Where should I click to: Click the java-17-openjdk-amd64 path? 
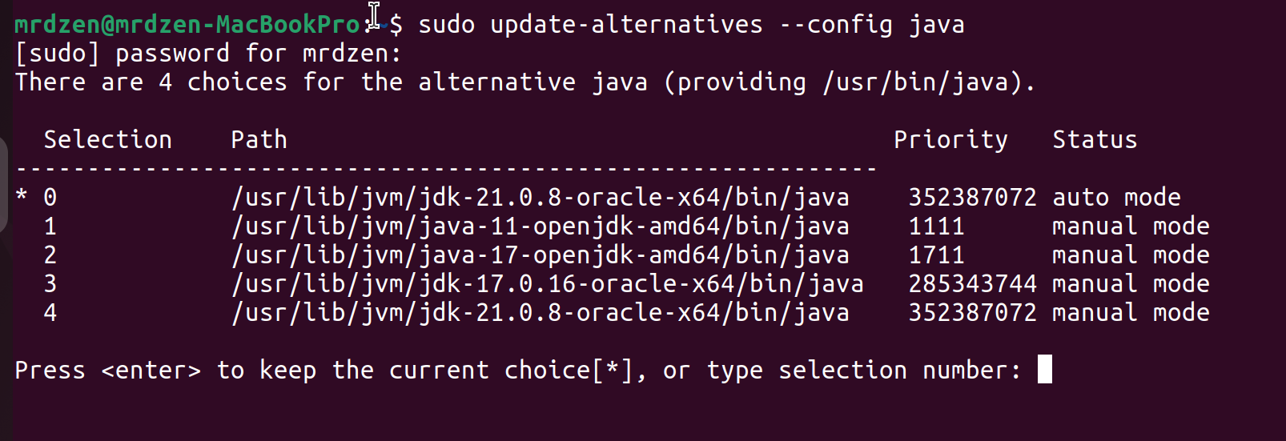coord(541,255)
